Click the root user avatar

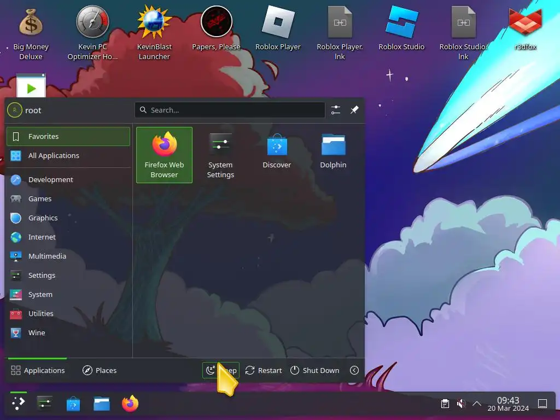[15, 110]
